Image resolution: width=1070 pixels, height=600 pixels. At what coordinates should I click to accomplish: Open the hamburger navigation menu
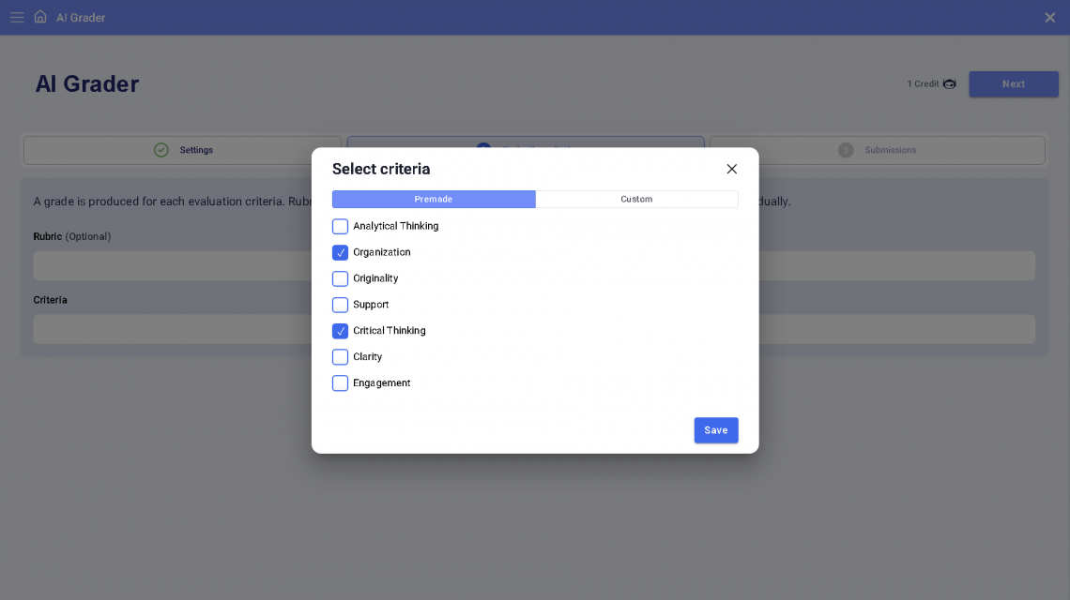click(x=17, y=17)
